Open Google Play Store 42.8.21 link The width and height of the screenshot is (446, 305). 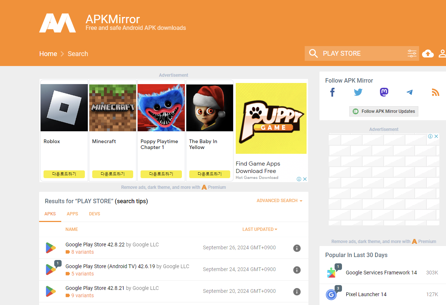95,288
